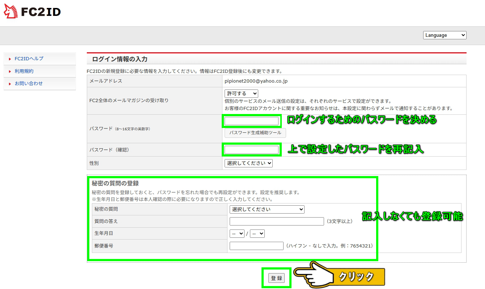The width and height of the screenshot is (485, 289).
Task: Click red arrow beside お問い合わせ
Action: click(x=10, y=84)
